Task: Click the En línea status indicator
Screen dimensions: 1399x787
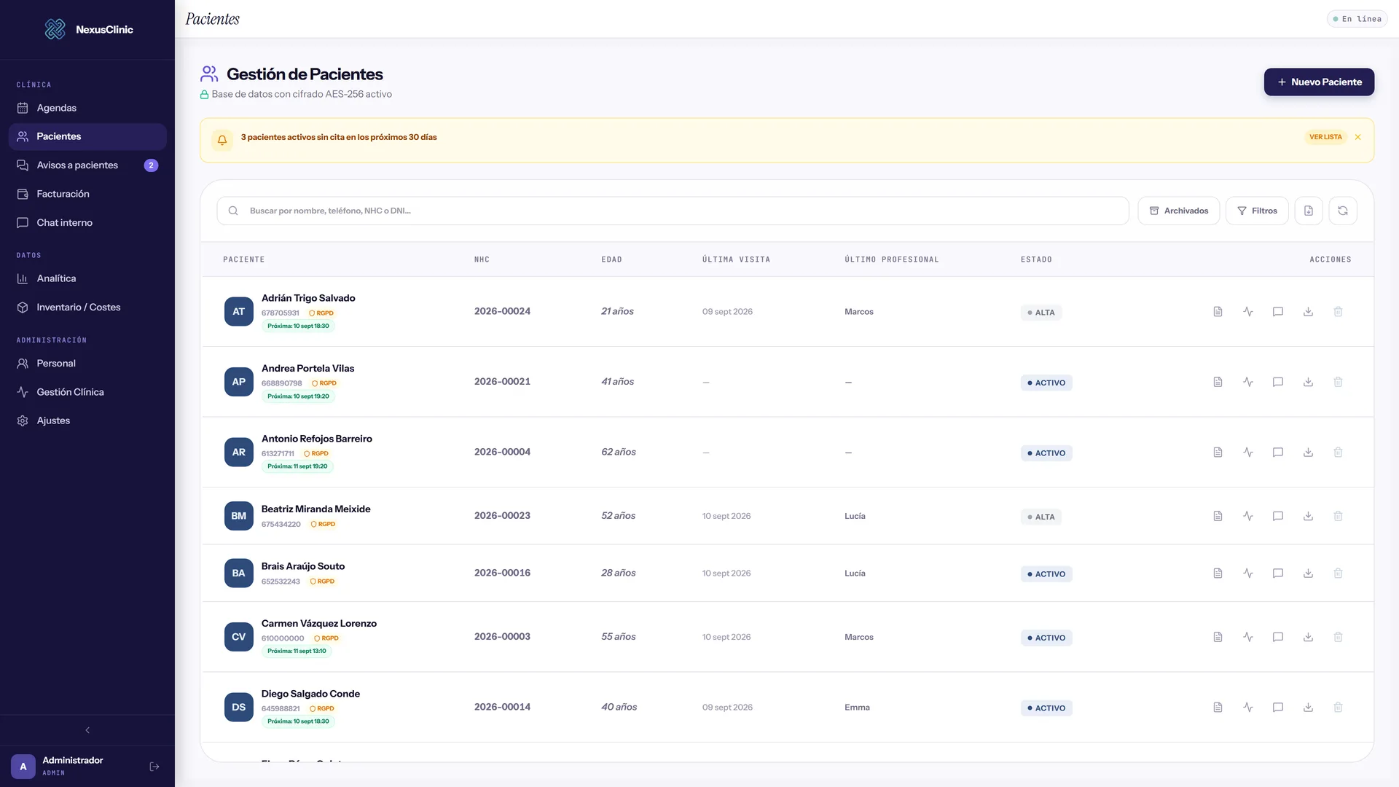Action: pyautogui.click(x=1357, y=19)
